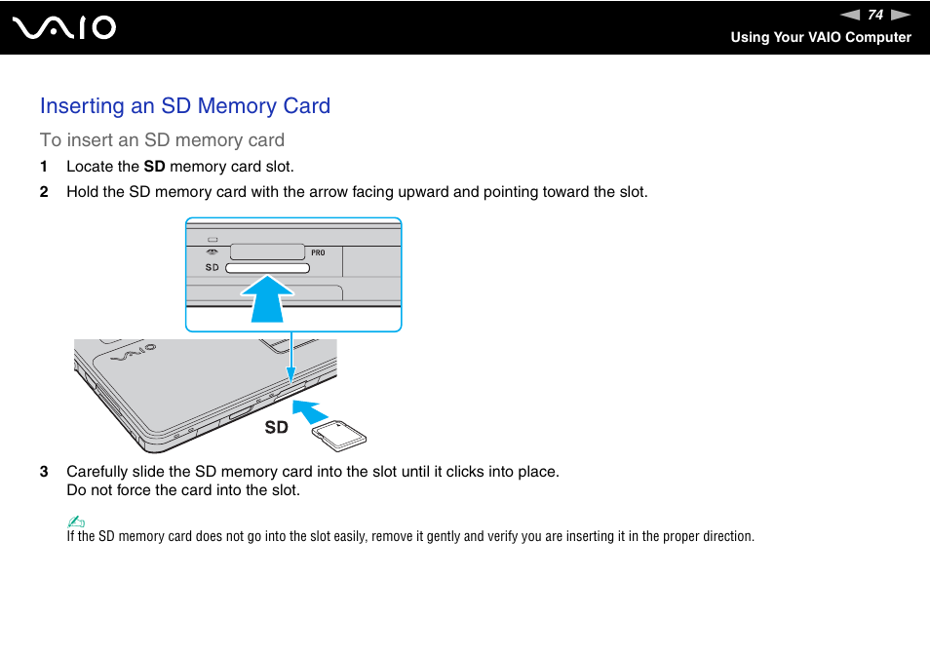Select the upper Memory Stick PRO slot opening
This screenshot has height=657, width=930.
(x=268, y=250)
